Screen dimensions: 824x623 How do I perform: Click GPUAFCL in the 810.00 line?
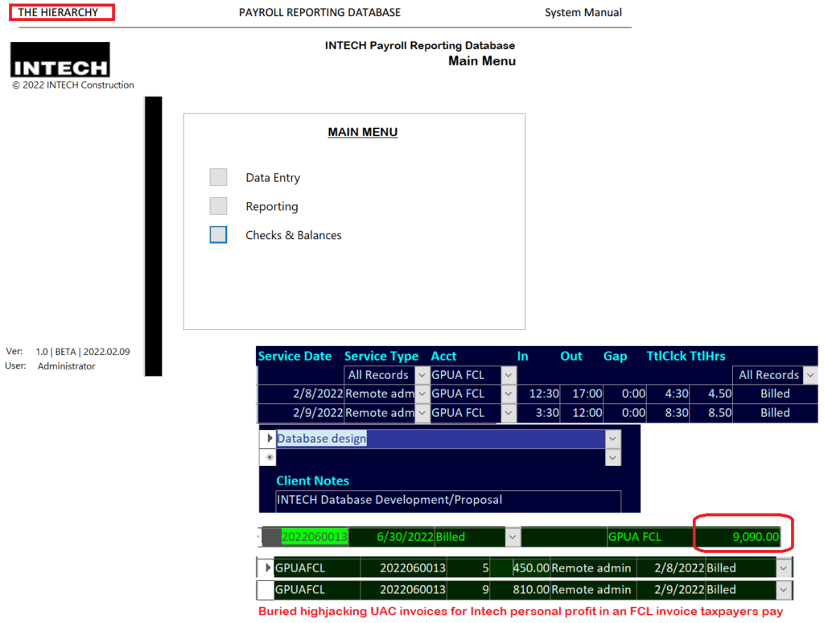pos(317,589)
